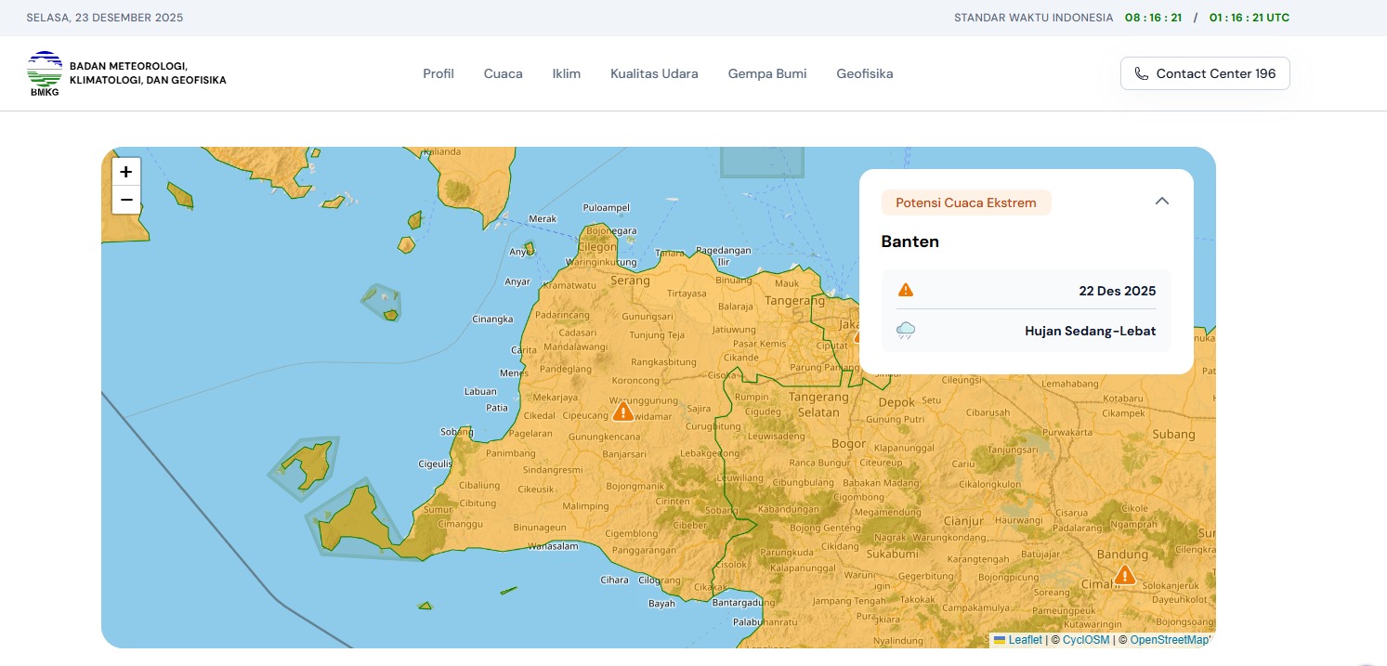The image size is (1387, 666).
Task: Select the warning marker near Cipeucang
Action: [623, 411]
